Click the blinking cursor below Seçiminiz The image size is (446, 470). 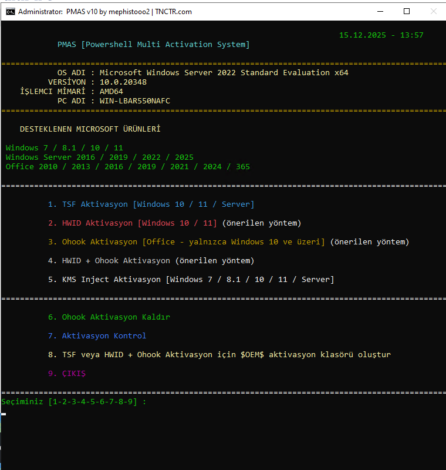[x=4, y=414]
